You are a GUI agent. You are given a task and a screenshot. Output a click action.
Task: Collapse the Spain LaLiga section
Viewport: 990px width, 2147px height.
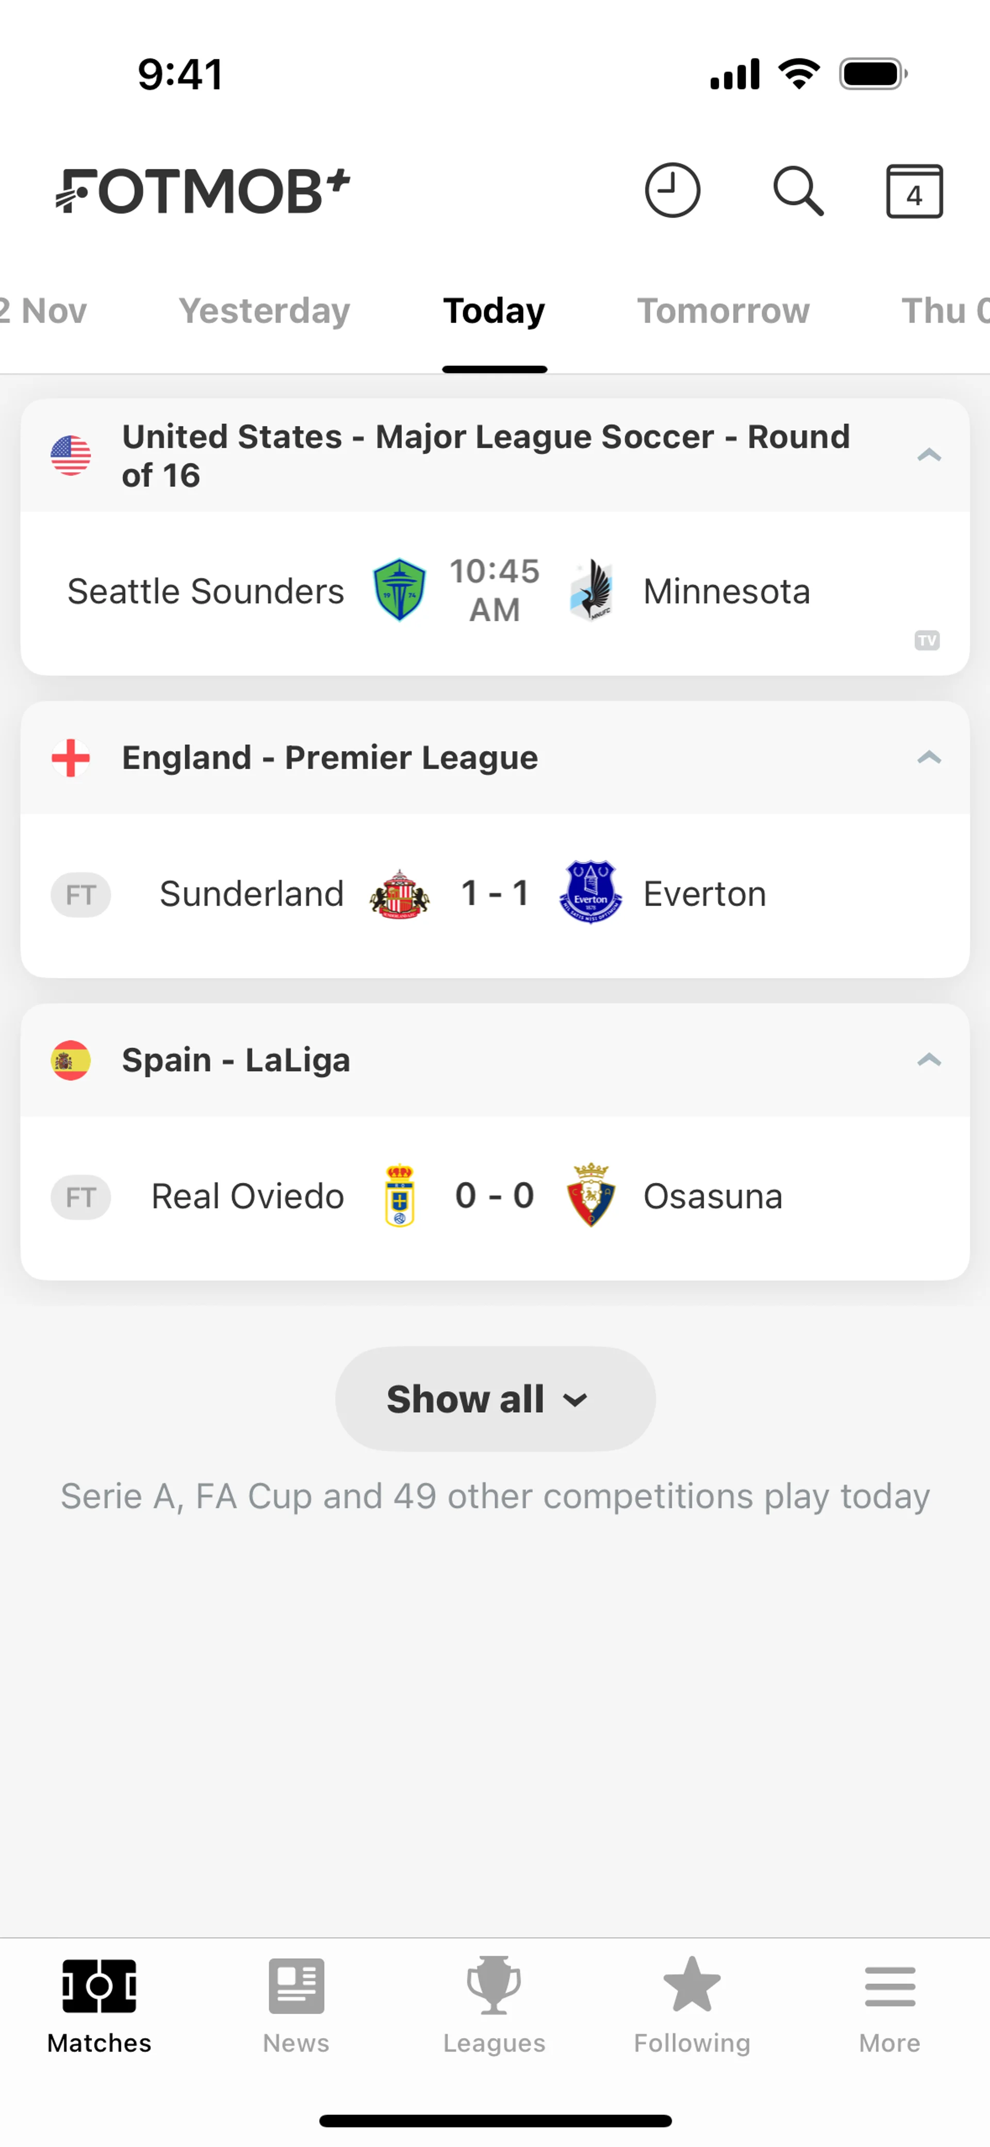coord(928,1060)
